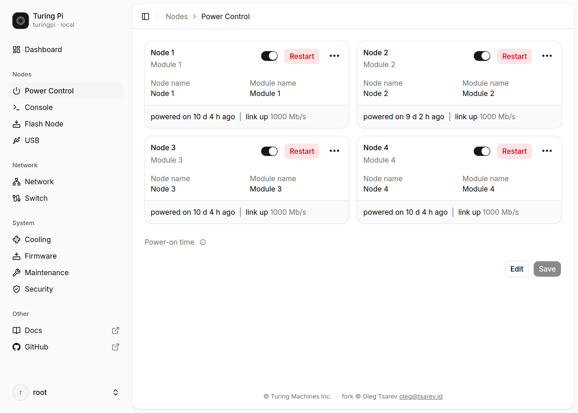This screenshot has width=578, height=413.
Task: Click the external link icon beside GitHub
Action: pos(116,347)
